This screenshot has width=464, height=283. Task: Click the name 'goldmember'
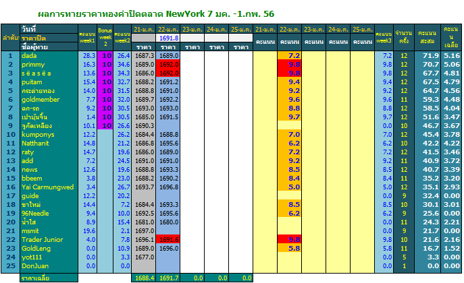pyautogui.click(x=41, y=100)
